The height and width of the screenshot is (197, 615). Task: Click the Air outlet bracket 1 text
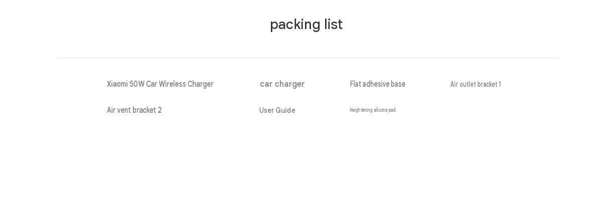coord(476,84)
